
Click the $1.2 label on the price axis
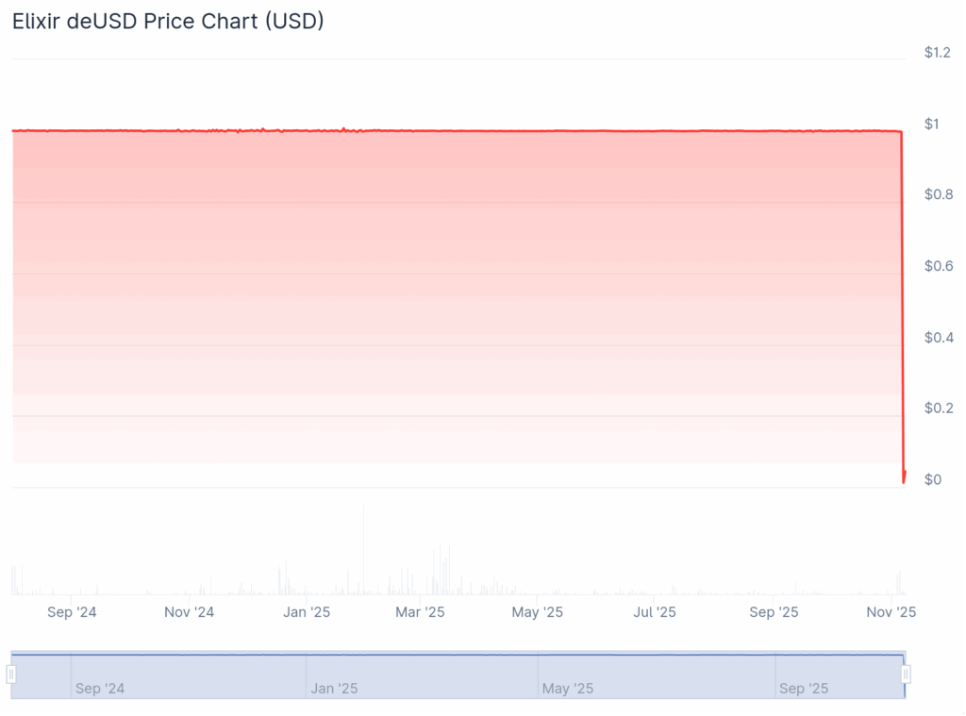(937, 53)
